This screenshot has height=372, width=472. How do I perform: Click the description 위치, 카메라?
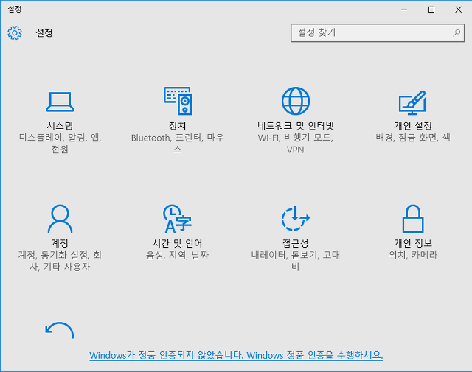pos(413,255)
